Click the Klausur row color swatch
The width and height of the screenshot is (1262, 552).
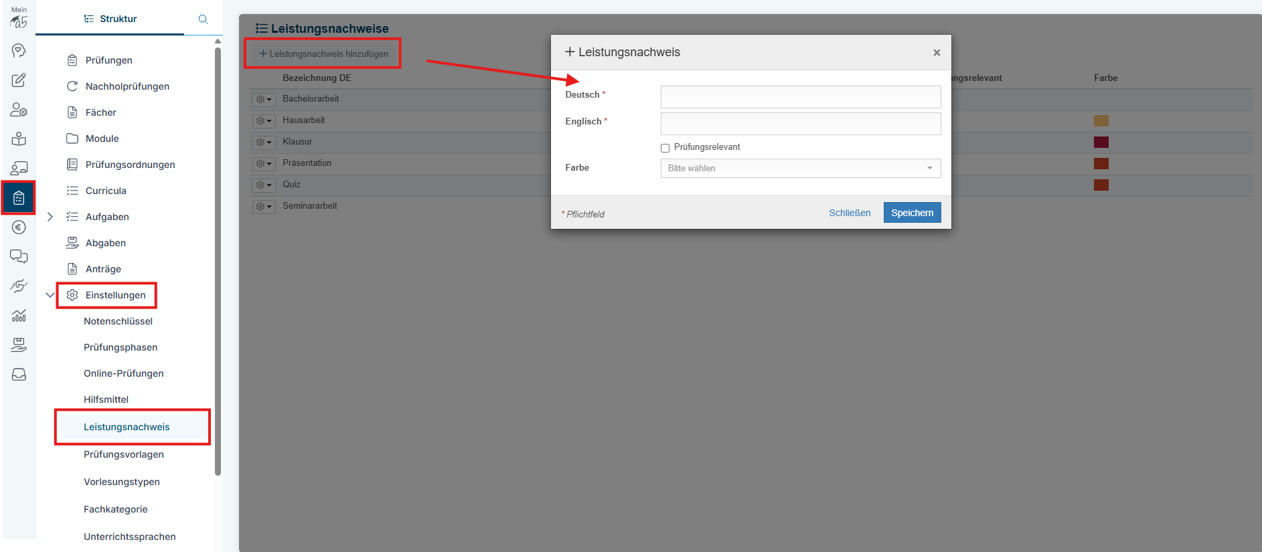pos(1101,142)
